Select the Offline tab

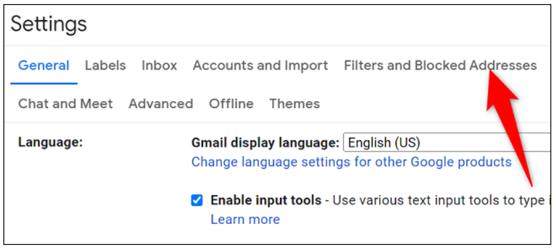[x=231, y=104]
